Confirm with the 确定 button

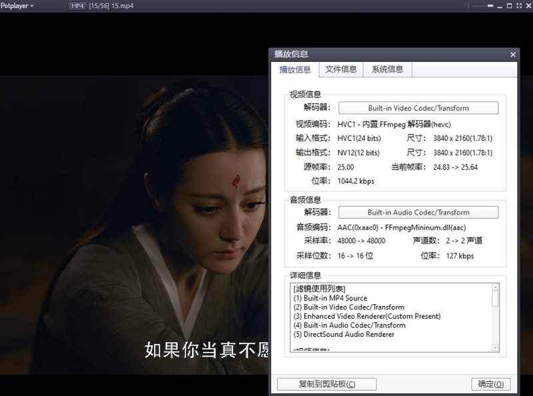pyautogui.click(x=490, y=384)
